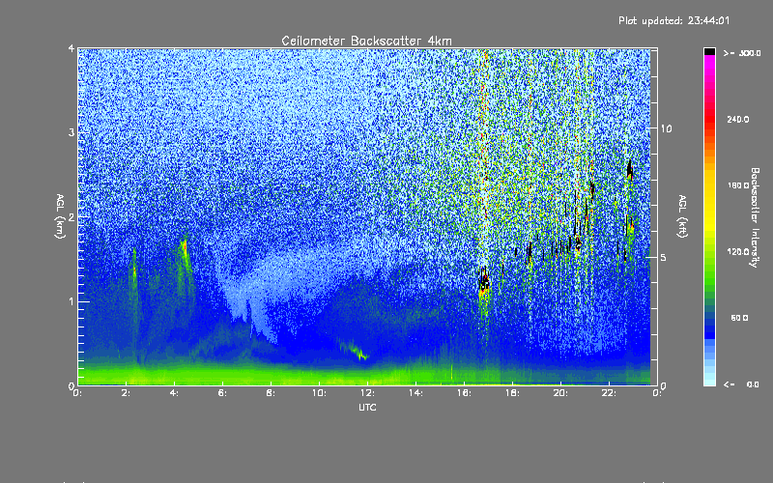Click the '20:' UTC hour tick label
The width and height of the screenshot is (773, 483).
560,393
